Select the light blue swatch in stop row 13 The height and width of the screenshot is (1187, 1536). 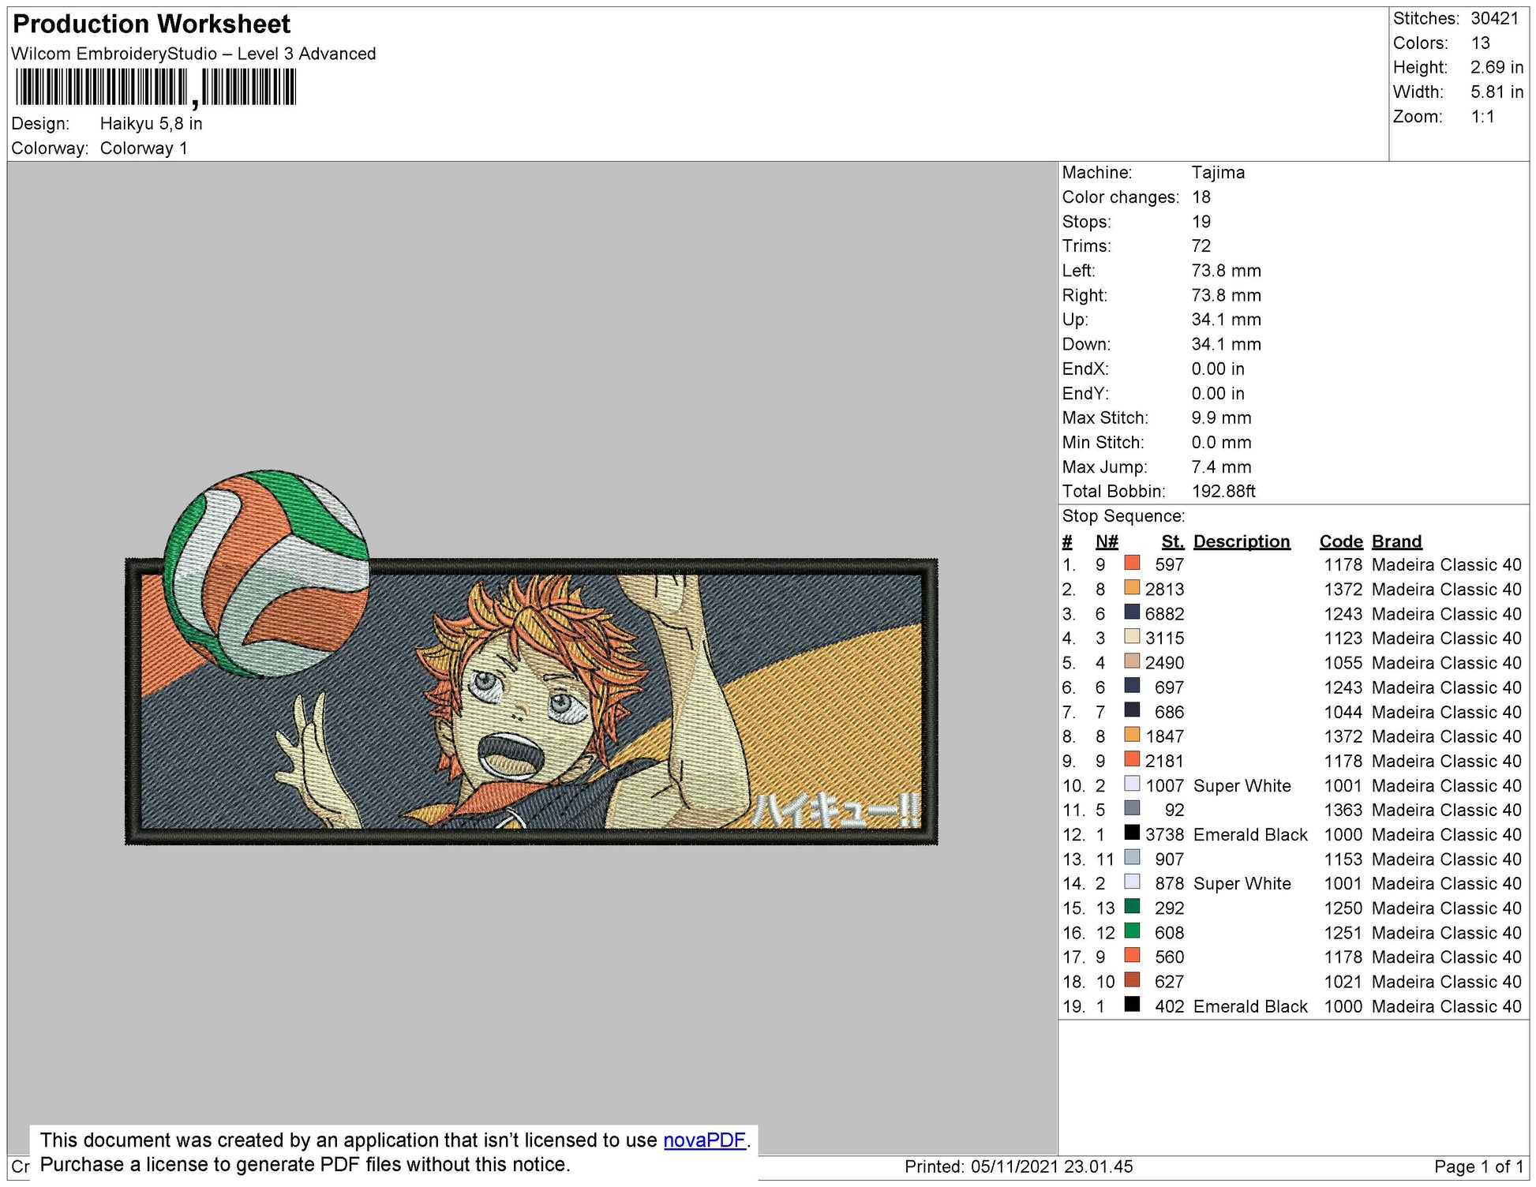pyautogui.click(x=1132, y=857)
